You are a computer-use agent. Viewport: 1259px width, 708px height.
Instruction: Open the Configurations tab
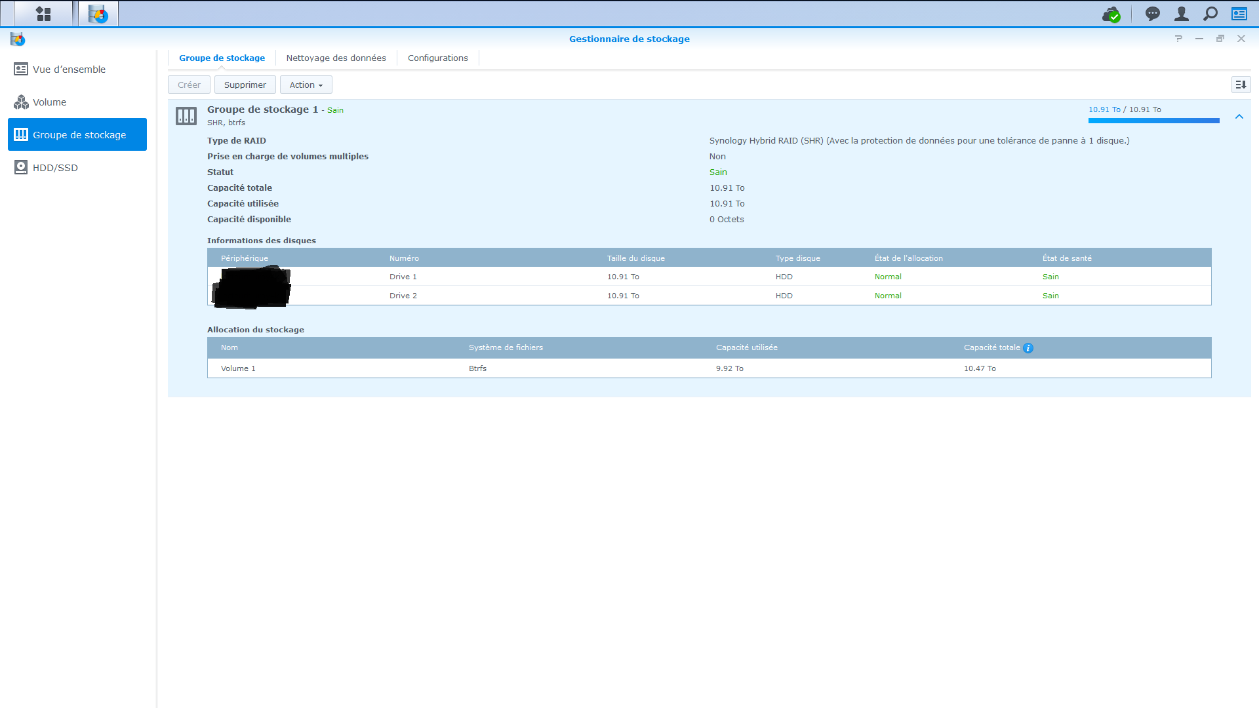coord(437,58)
